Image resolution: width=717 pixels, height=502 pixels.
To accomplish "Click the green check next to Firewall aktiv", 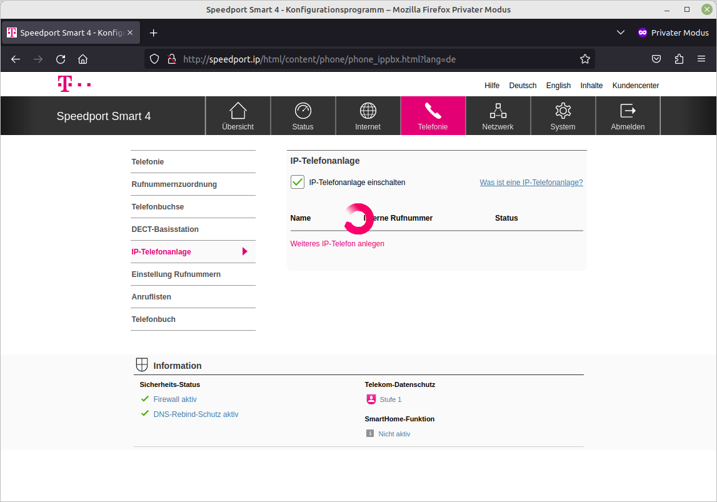I will (145, 399).
